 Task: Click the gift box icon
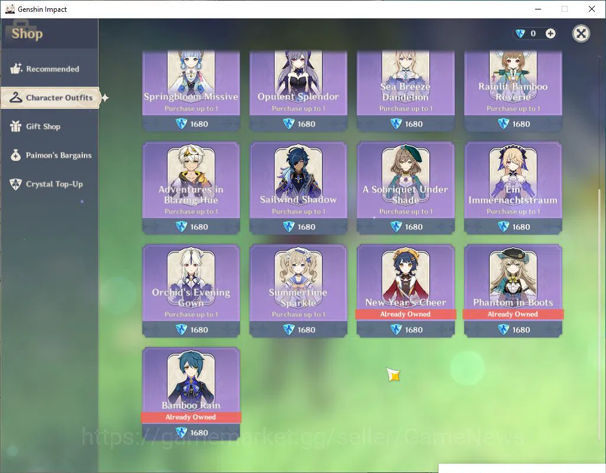pyautogui.click(x=15, y=126)
